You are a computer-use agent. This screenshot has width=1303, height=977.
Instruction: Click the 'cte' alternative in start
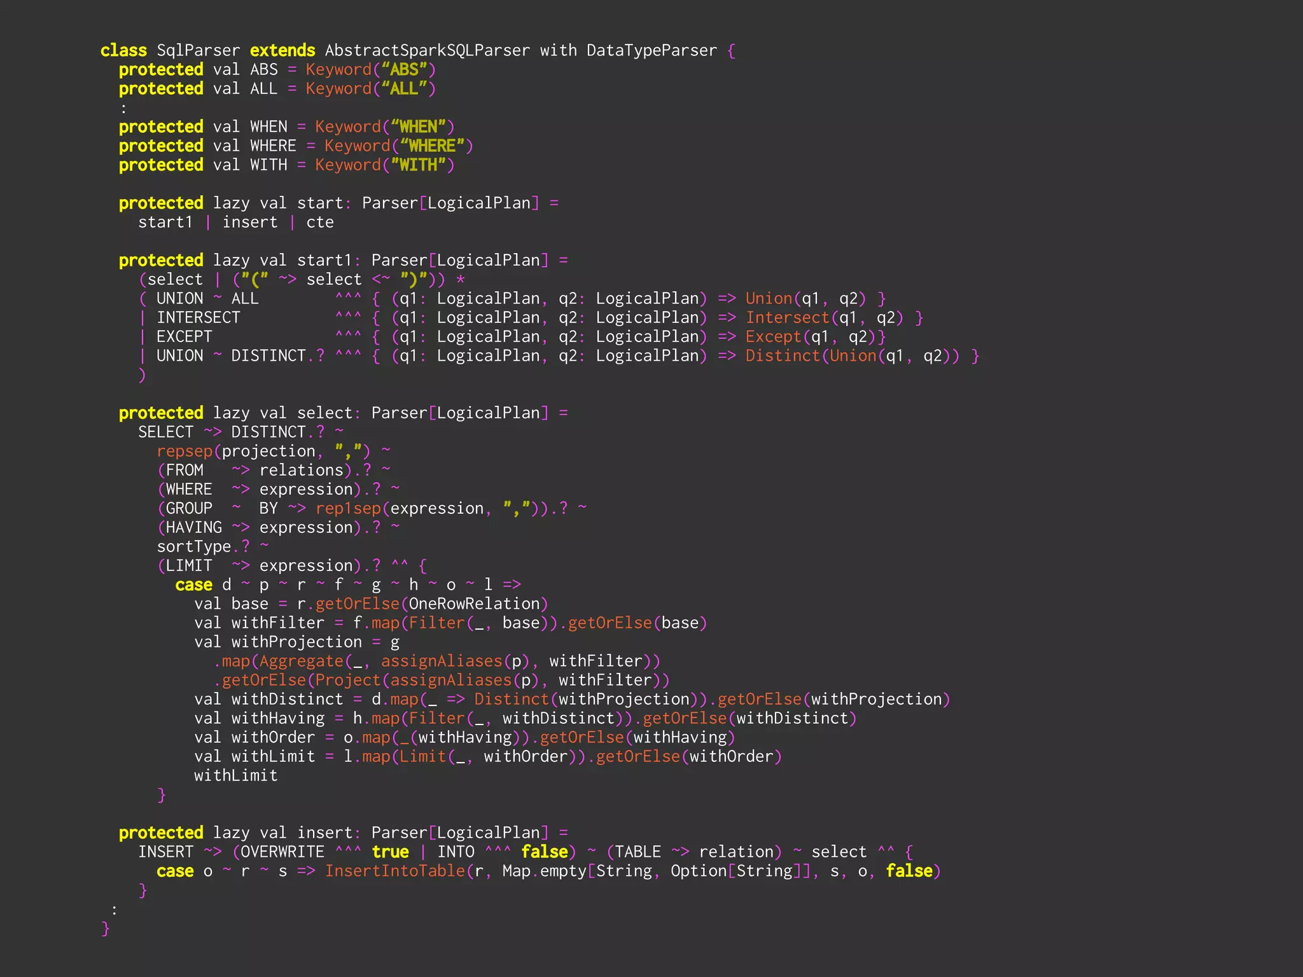(320, 222)
